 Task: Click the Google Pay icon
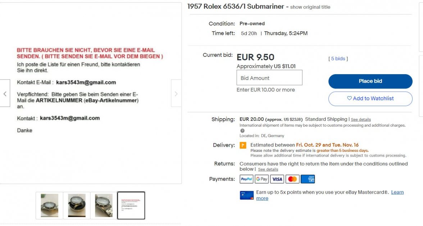[x=262, y=179]
